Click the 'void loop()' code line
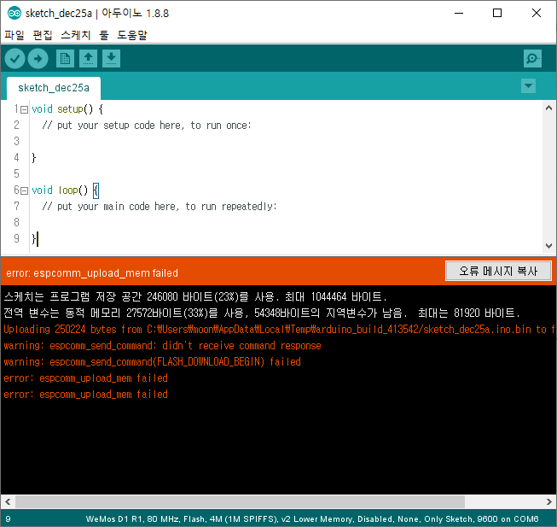 (66, 190)
